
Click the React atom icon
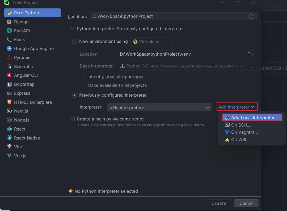[9, 129]
